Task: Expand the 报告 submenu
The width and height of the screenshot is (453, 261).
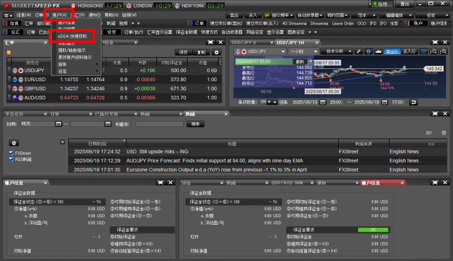Action: [x=76, y=64]
